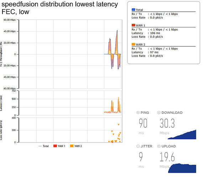Click the red WAN 1 swatch in info panel
Viewport: 209px width, 178px height.
[134, 25]
